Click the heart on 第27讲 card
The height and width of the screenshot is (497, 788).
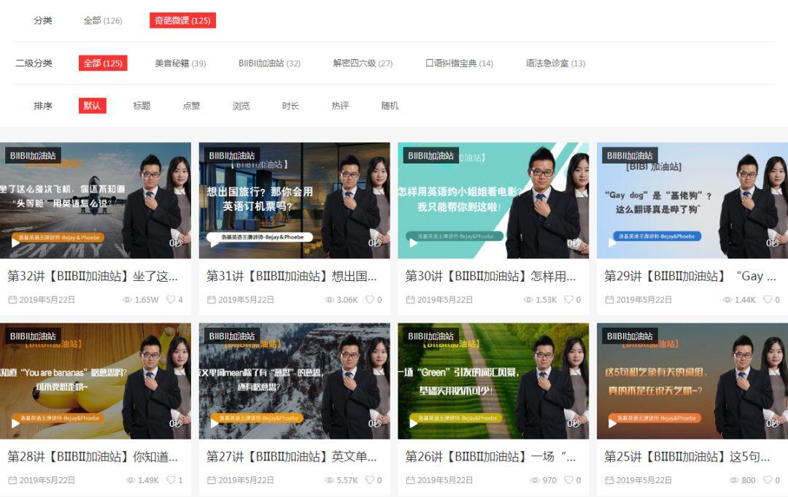370,480
